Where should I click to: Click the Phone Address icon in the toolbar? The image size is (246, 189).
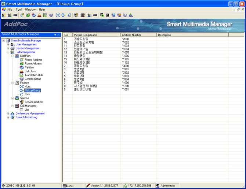[x=22, y=15]
